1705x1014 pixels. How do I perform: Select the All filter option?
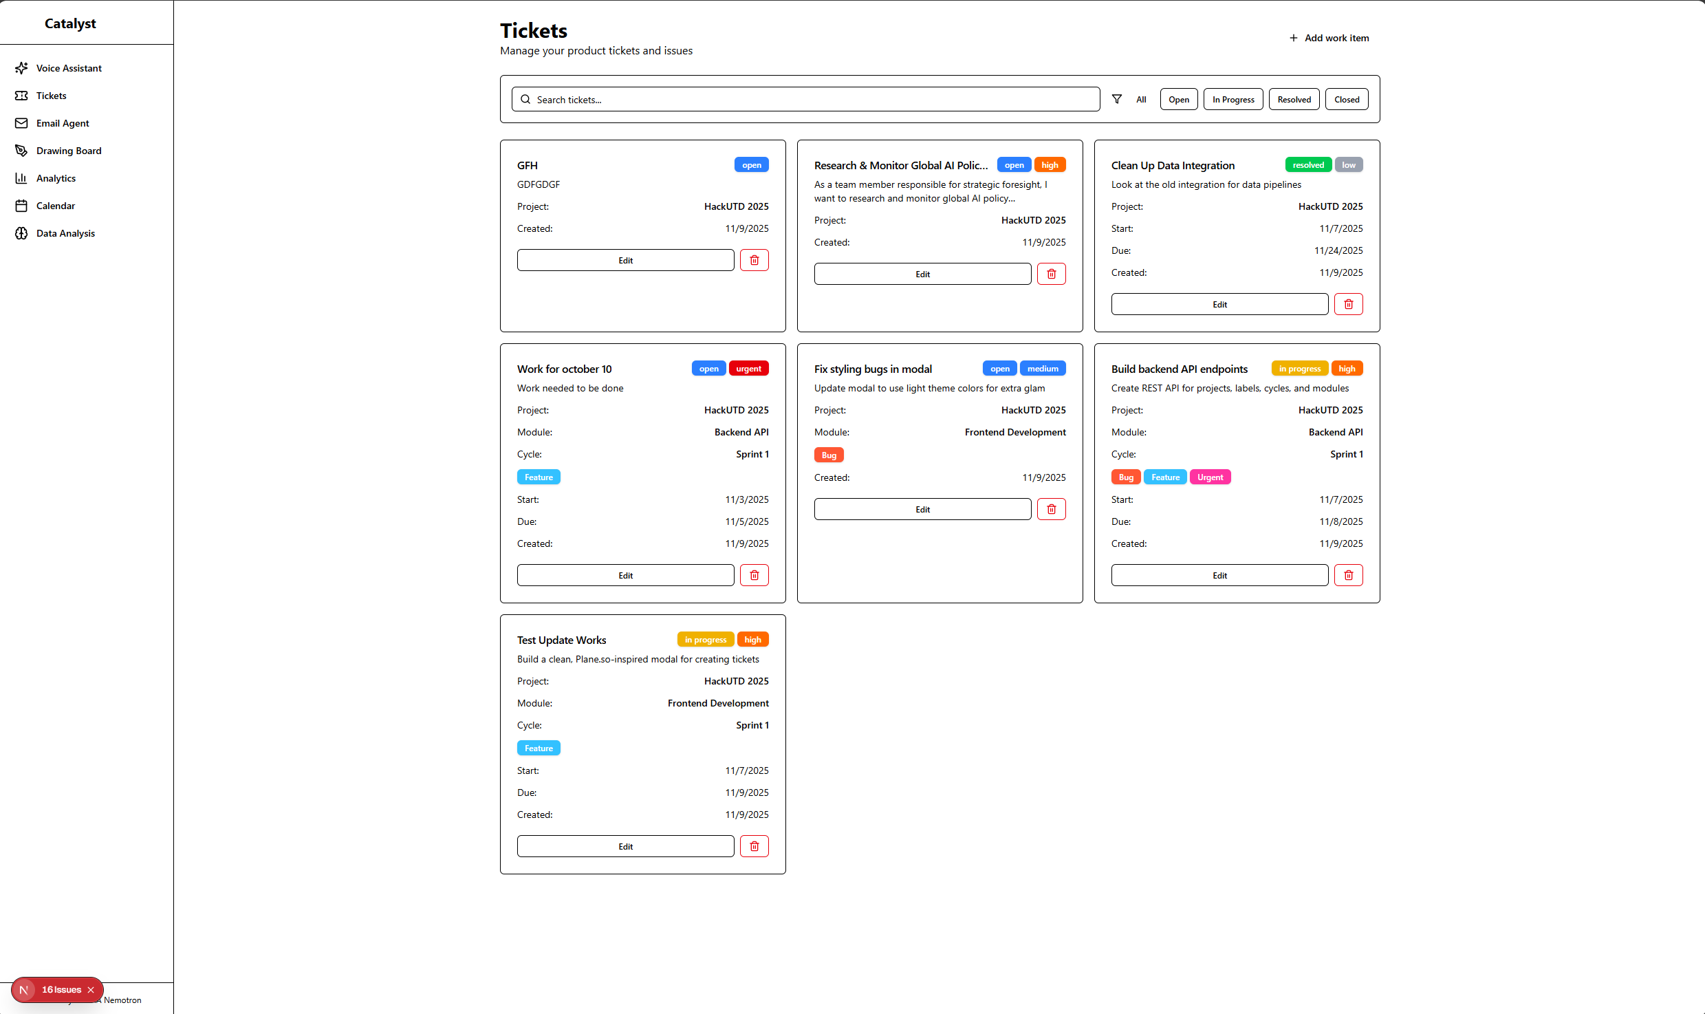pos(1141,99)
